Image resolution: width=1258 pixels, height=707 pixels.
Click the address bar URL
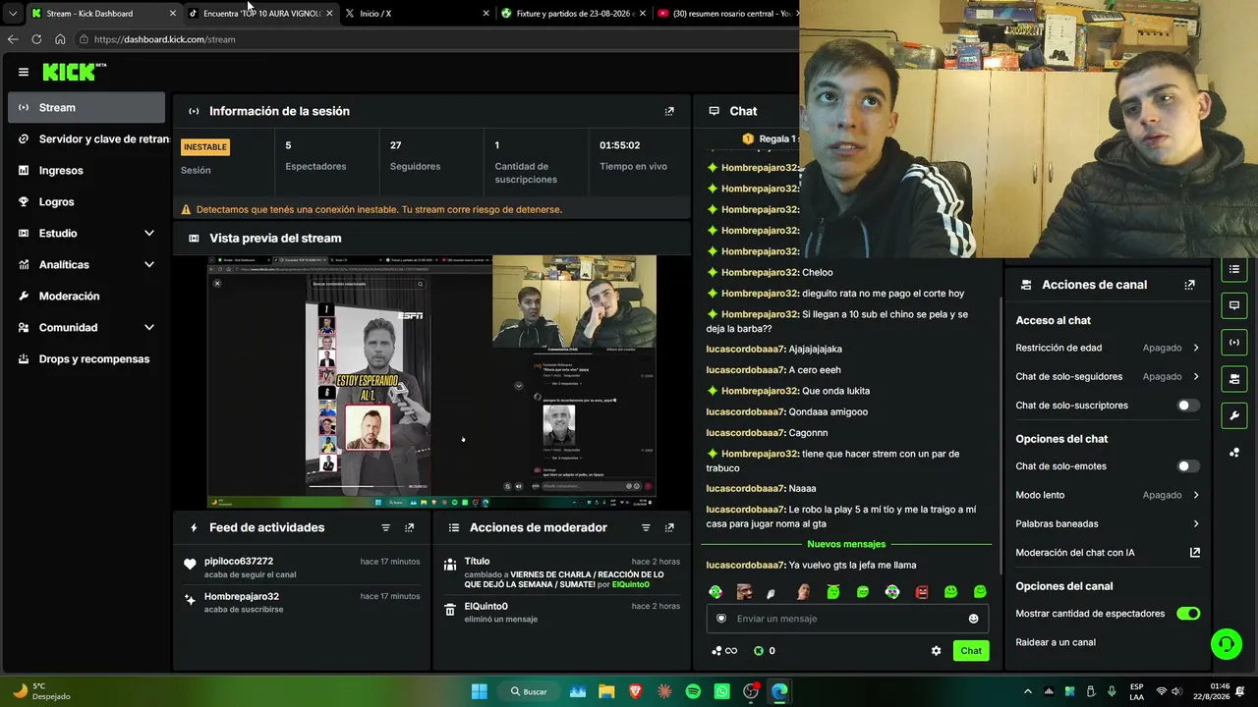coord(165,39)
